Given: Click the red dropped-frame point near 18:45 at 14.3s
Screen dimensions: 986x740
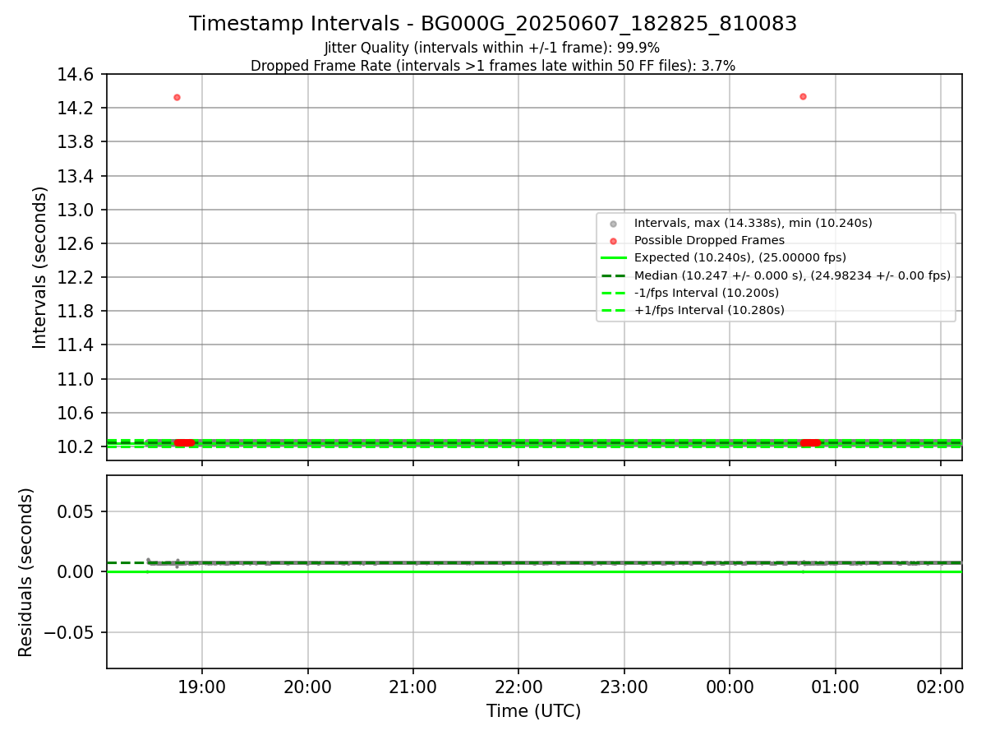Looking at the screenshot, I should click(177, 97).
